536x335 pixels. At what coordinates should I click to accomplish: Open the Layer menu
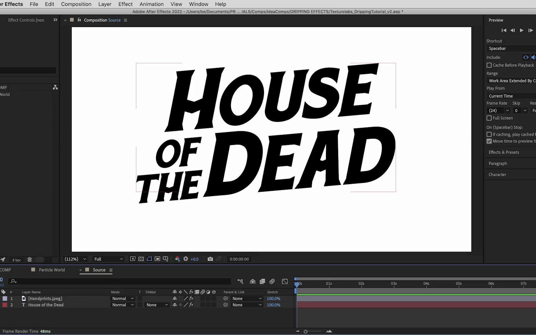click(105, 4)
